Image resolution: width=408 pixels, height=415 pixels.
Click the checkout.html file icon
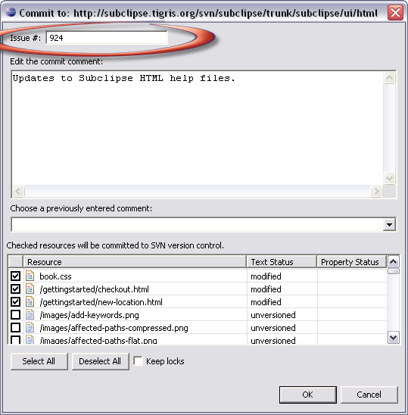click(30, 289)
